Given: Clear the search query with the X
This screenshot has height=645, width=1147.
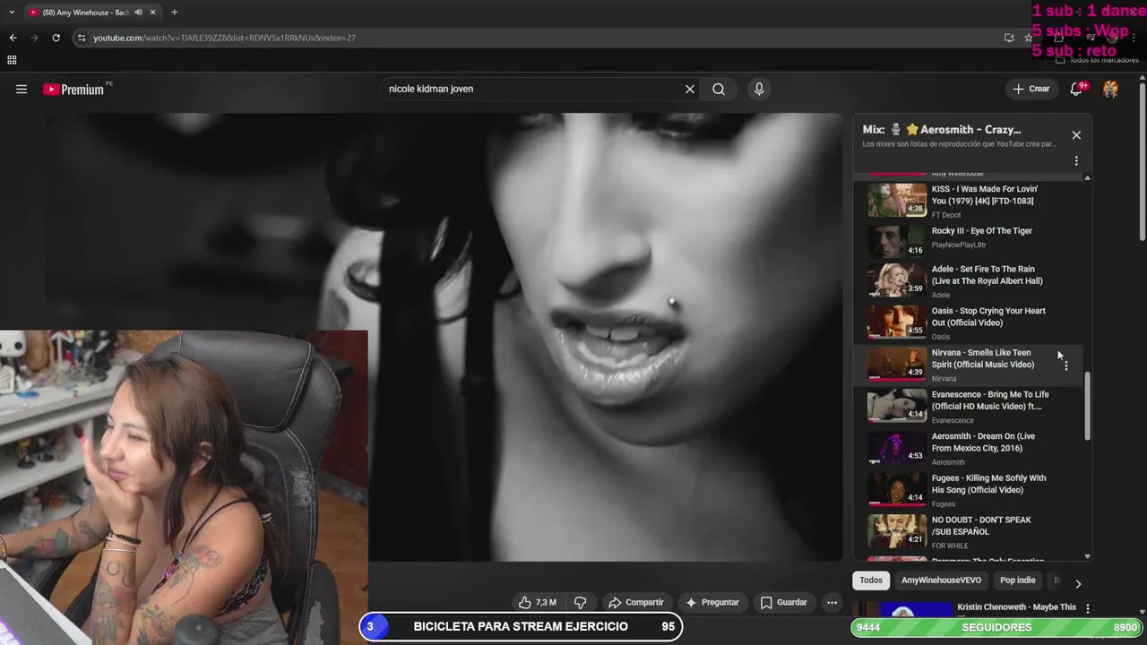Looking at the screenshot, I should pos(690,89).
